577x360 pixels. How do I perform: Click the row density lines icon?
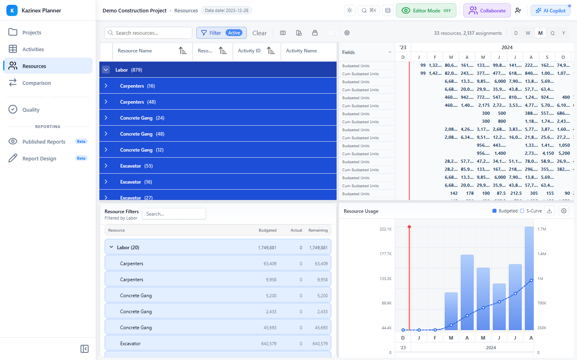tap(331, 33)
